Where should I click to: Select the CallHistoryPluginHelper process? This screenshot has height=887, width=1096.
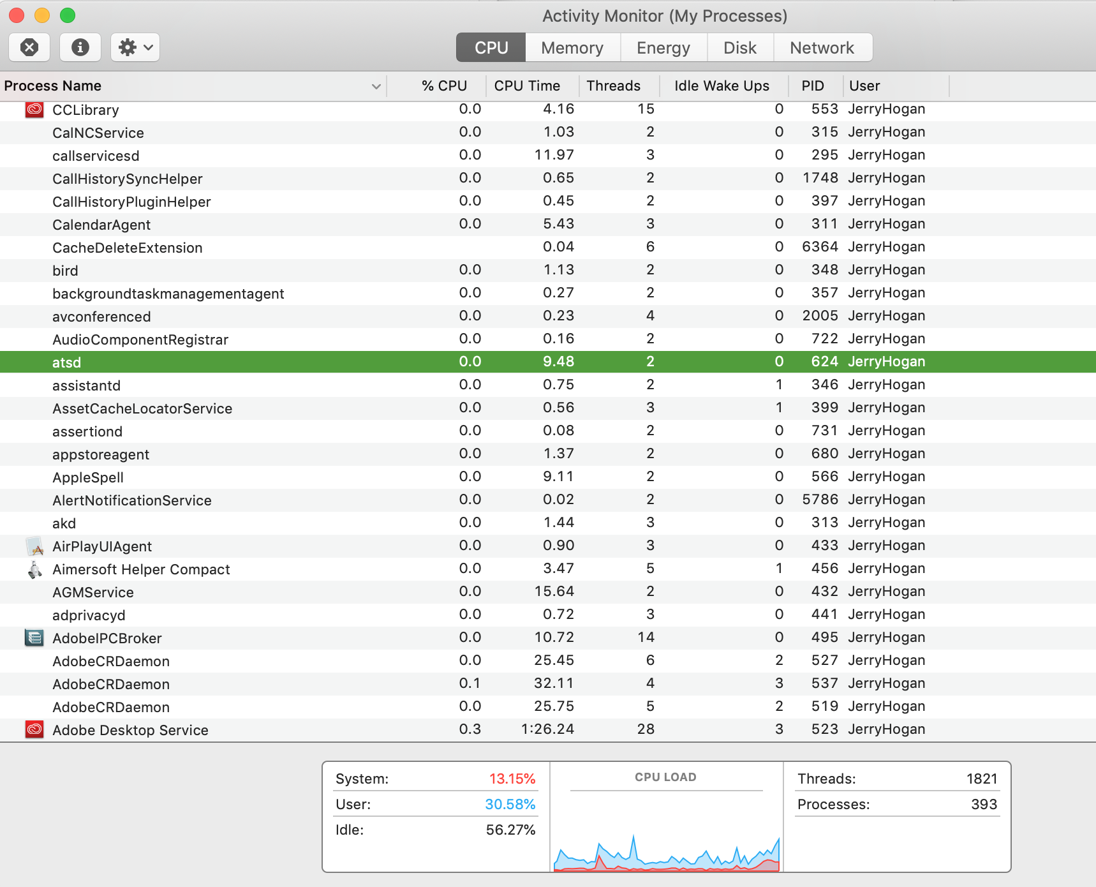(548, 202)
